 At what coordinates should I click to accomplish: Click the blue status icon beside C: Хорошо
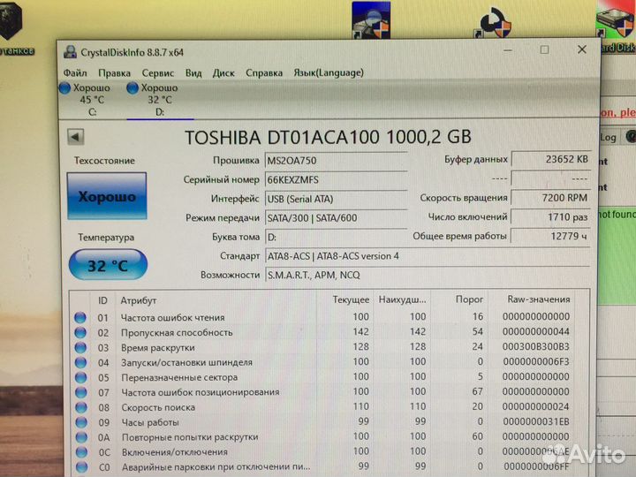click(64, 88)
